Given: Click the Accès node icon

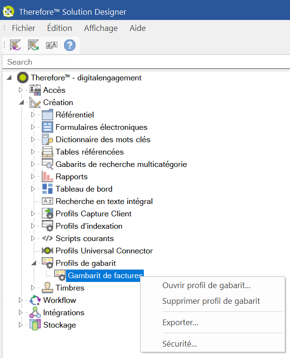Looking at the screenshot, I should coord(35,90).
